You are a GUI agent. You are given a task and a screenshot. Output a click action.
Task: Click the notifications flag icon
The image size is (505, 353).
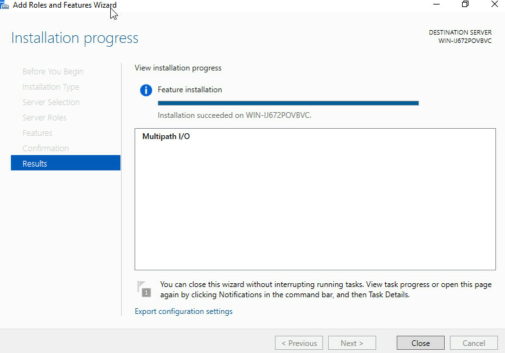point(144,288)
